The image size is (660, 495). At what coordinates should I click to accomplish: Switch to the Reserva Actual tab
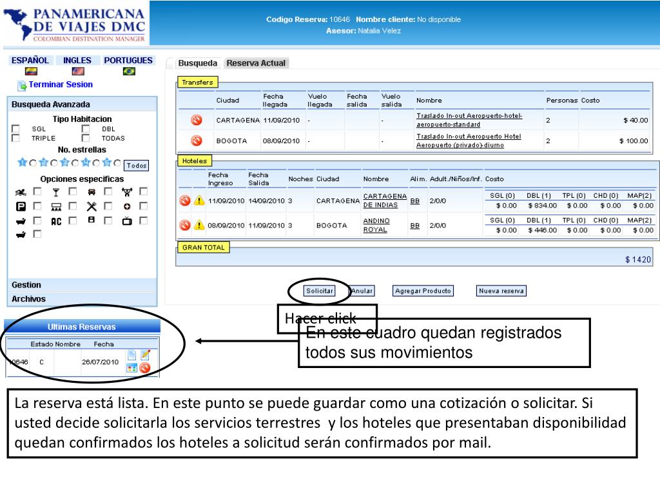pos(256,63)
